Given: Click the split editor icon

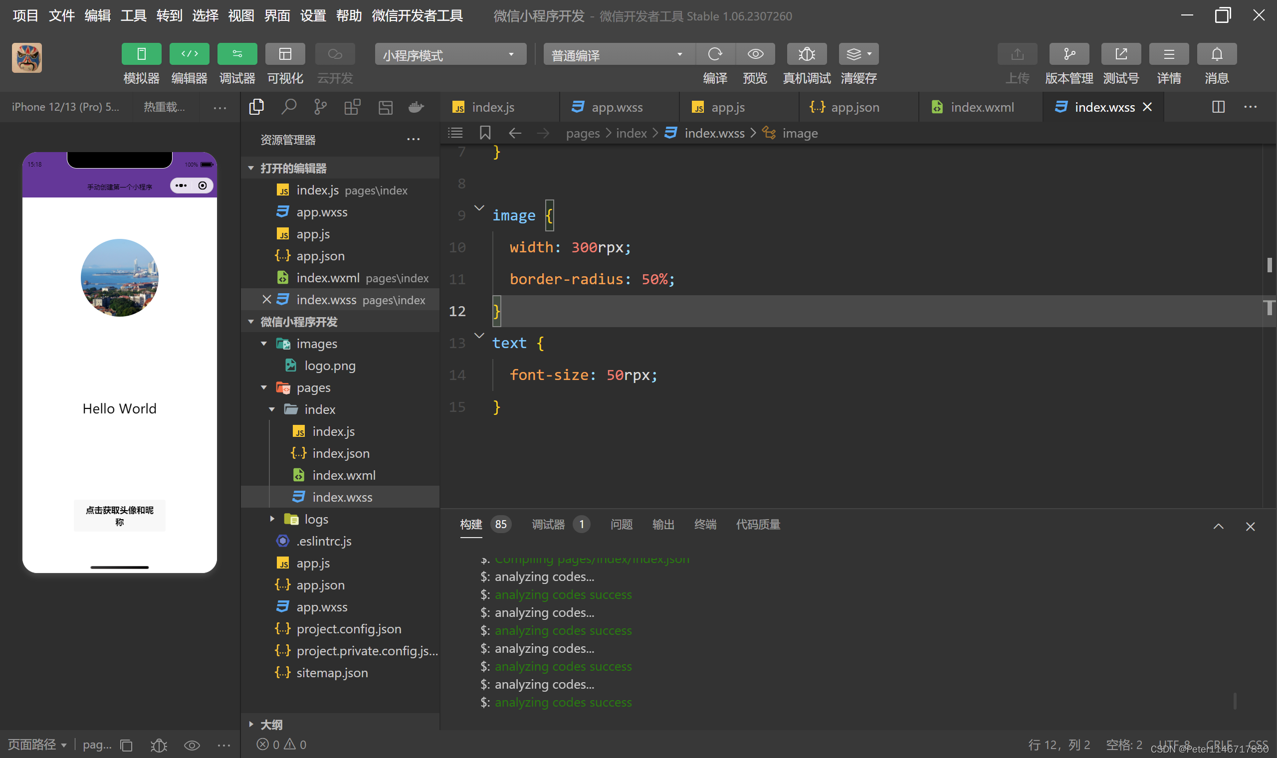Looking at the screenshot, I should point(1218,107).
